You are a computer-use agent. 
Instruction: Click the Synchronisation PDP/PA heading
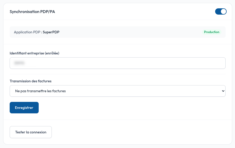[32, 12]
